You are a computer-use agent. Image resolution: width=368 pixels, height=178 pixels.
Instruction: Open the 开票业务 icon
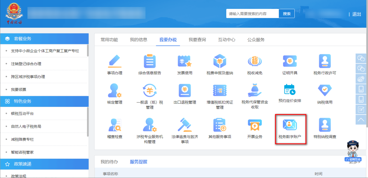pyautogui.click(x=255, y=125)
